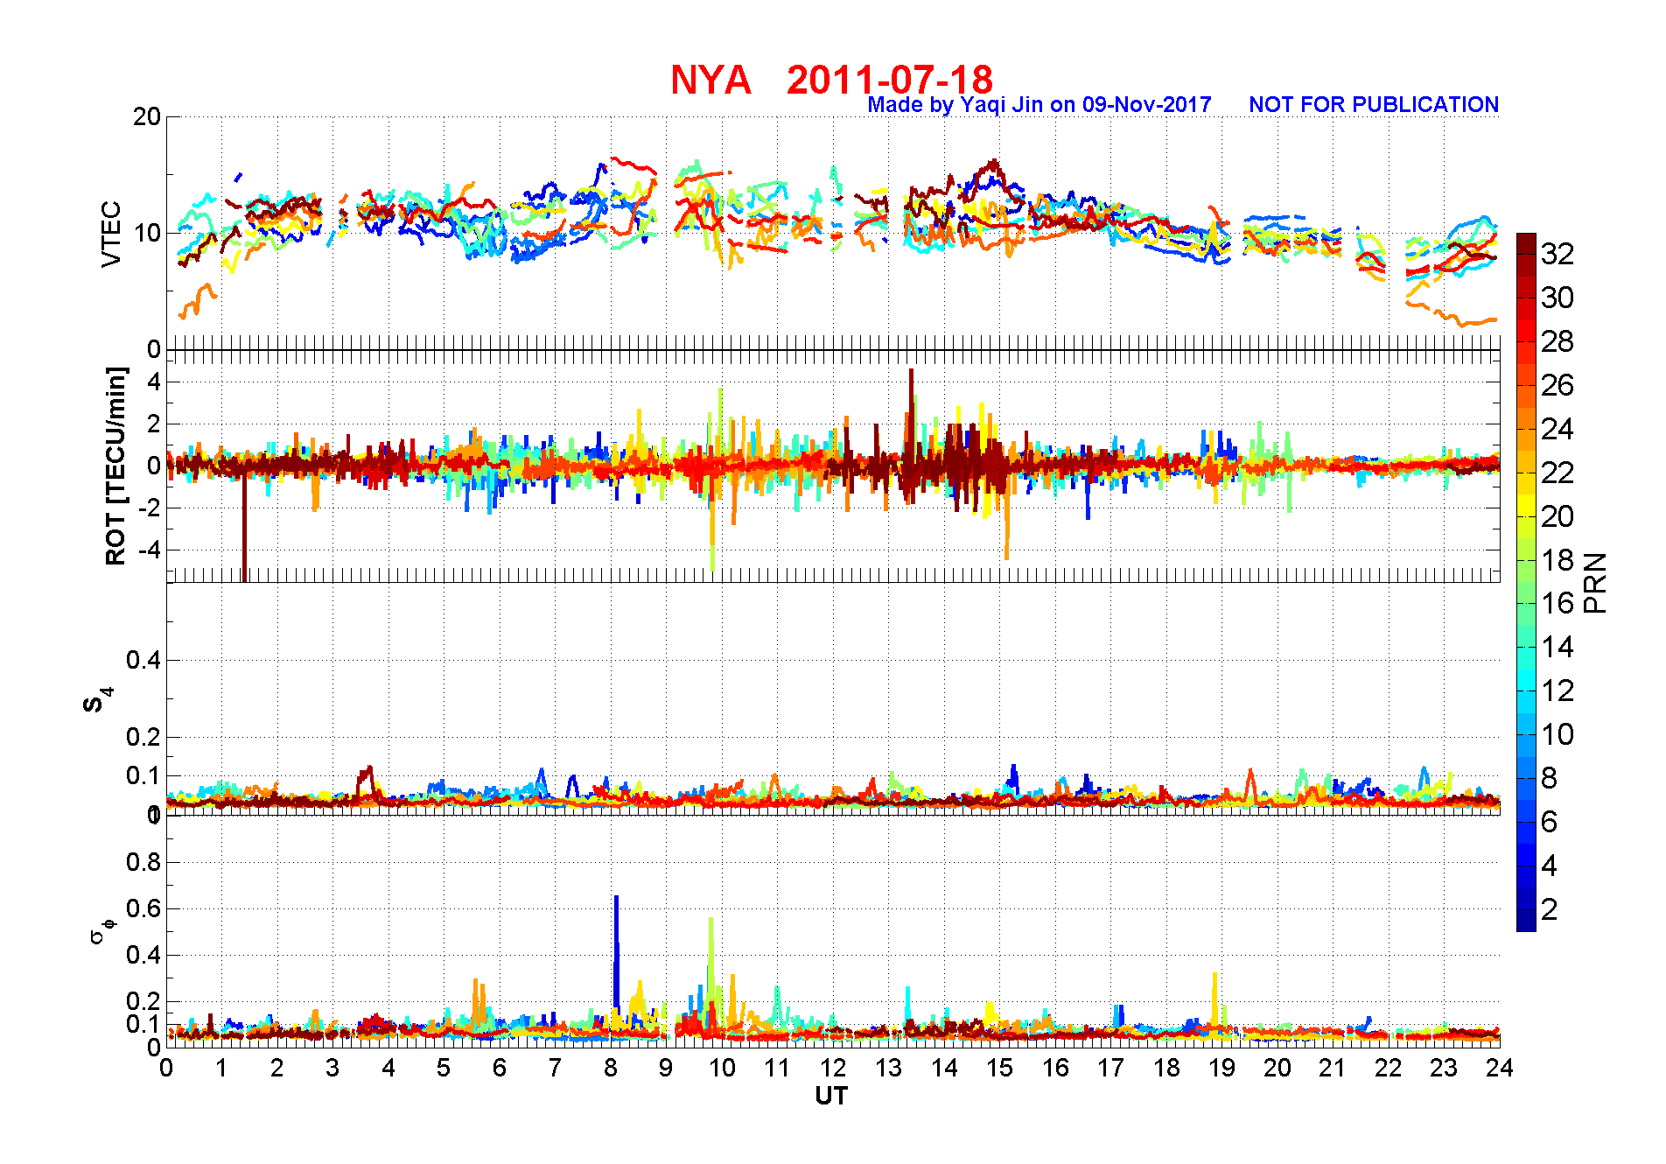
Task: Click the blue sigma phi spike near 8 UT
Action: (x=617, y=954)
